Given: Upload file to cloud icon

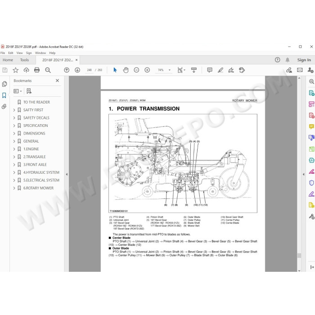Looking at the screenshot, I should pos(26,70).
